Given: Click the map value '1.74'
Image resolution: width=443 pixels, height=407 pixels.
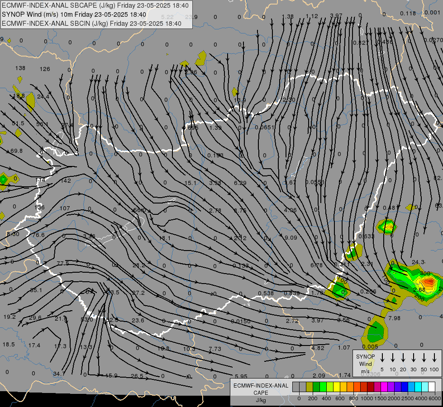Looking at the screenshot, I should coord(345,375).
